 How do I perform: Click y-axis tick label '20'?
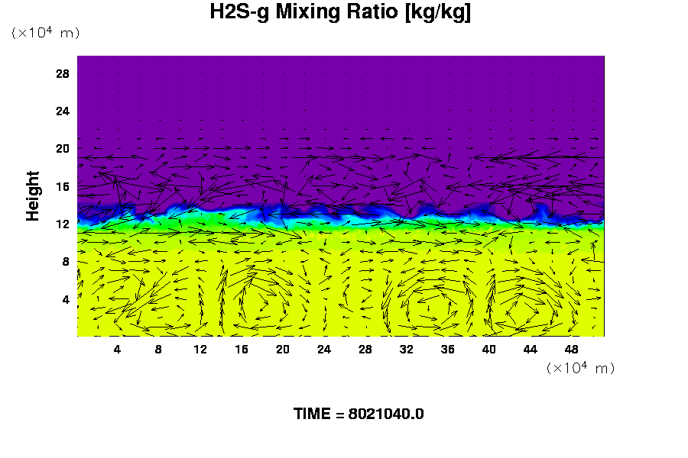(63, 149)
